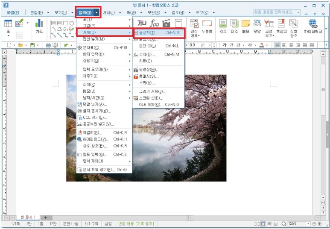Screen dimensions: 330x229
Task: Click the vertical scrollbar down arrow
Action: click(x=323, y=198)
